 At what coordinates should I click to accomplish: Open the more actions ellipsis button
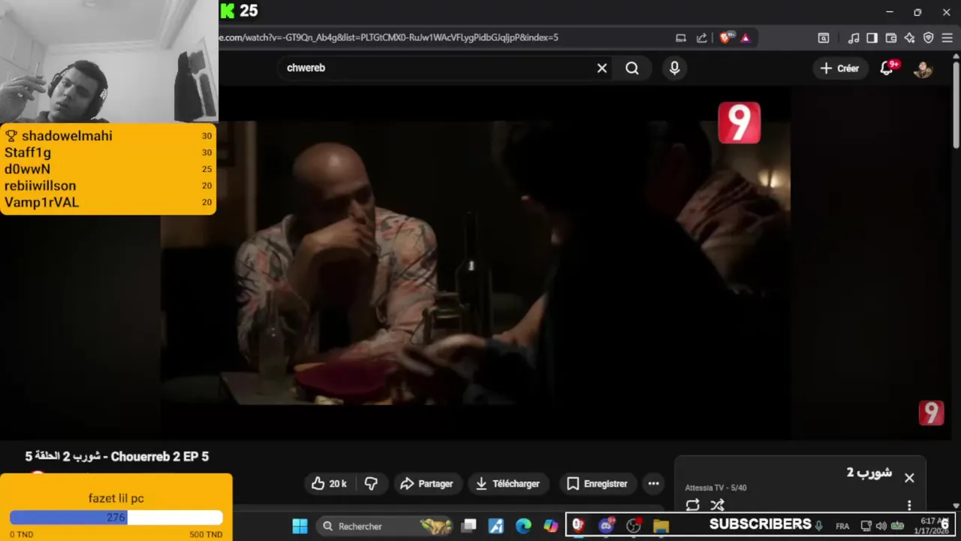(x=654, y=484)
